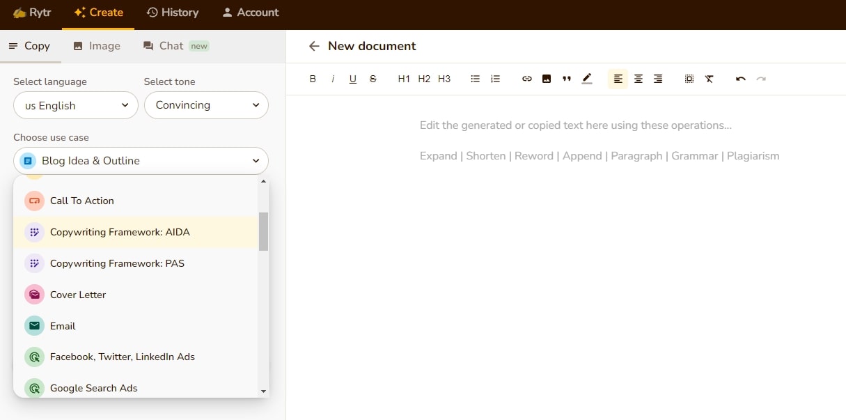Click into the document editor area
The height and width of the screenshot is (420, 846).
[x=565, y=257]
